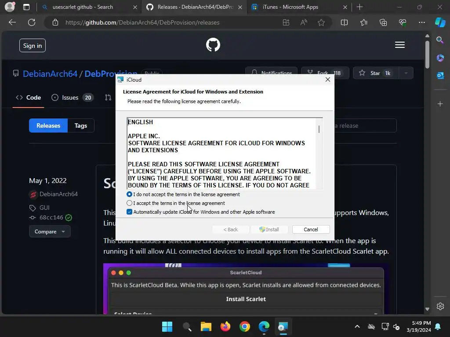The height and width of the screenshot is (337, 450).
Task: Open the taskbar clock showing 5:49 PM
Action: (x=419, y=326)
